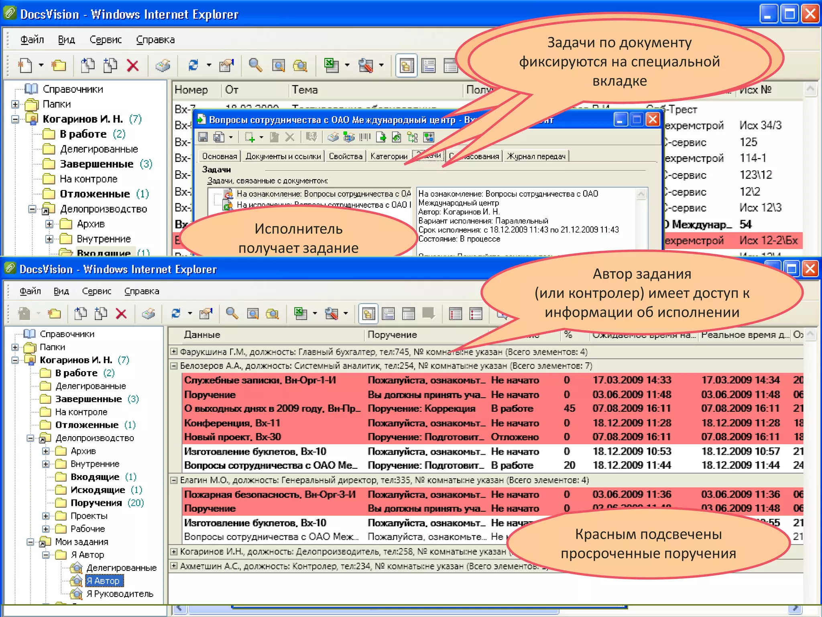Collapse the Белозеров А.А. group

(x=174, y=366)
